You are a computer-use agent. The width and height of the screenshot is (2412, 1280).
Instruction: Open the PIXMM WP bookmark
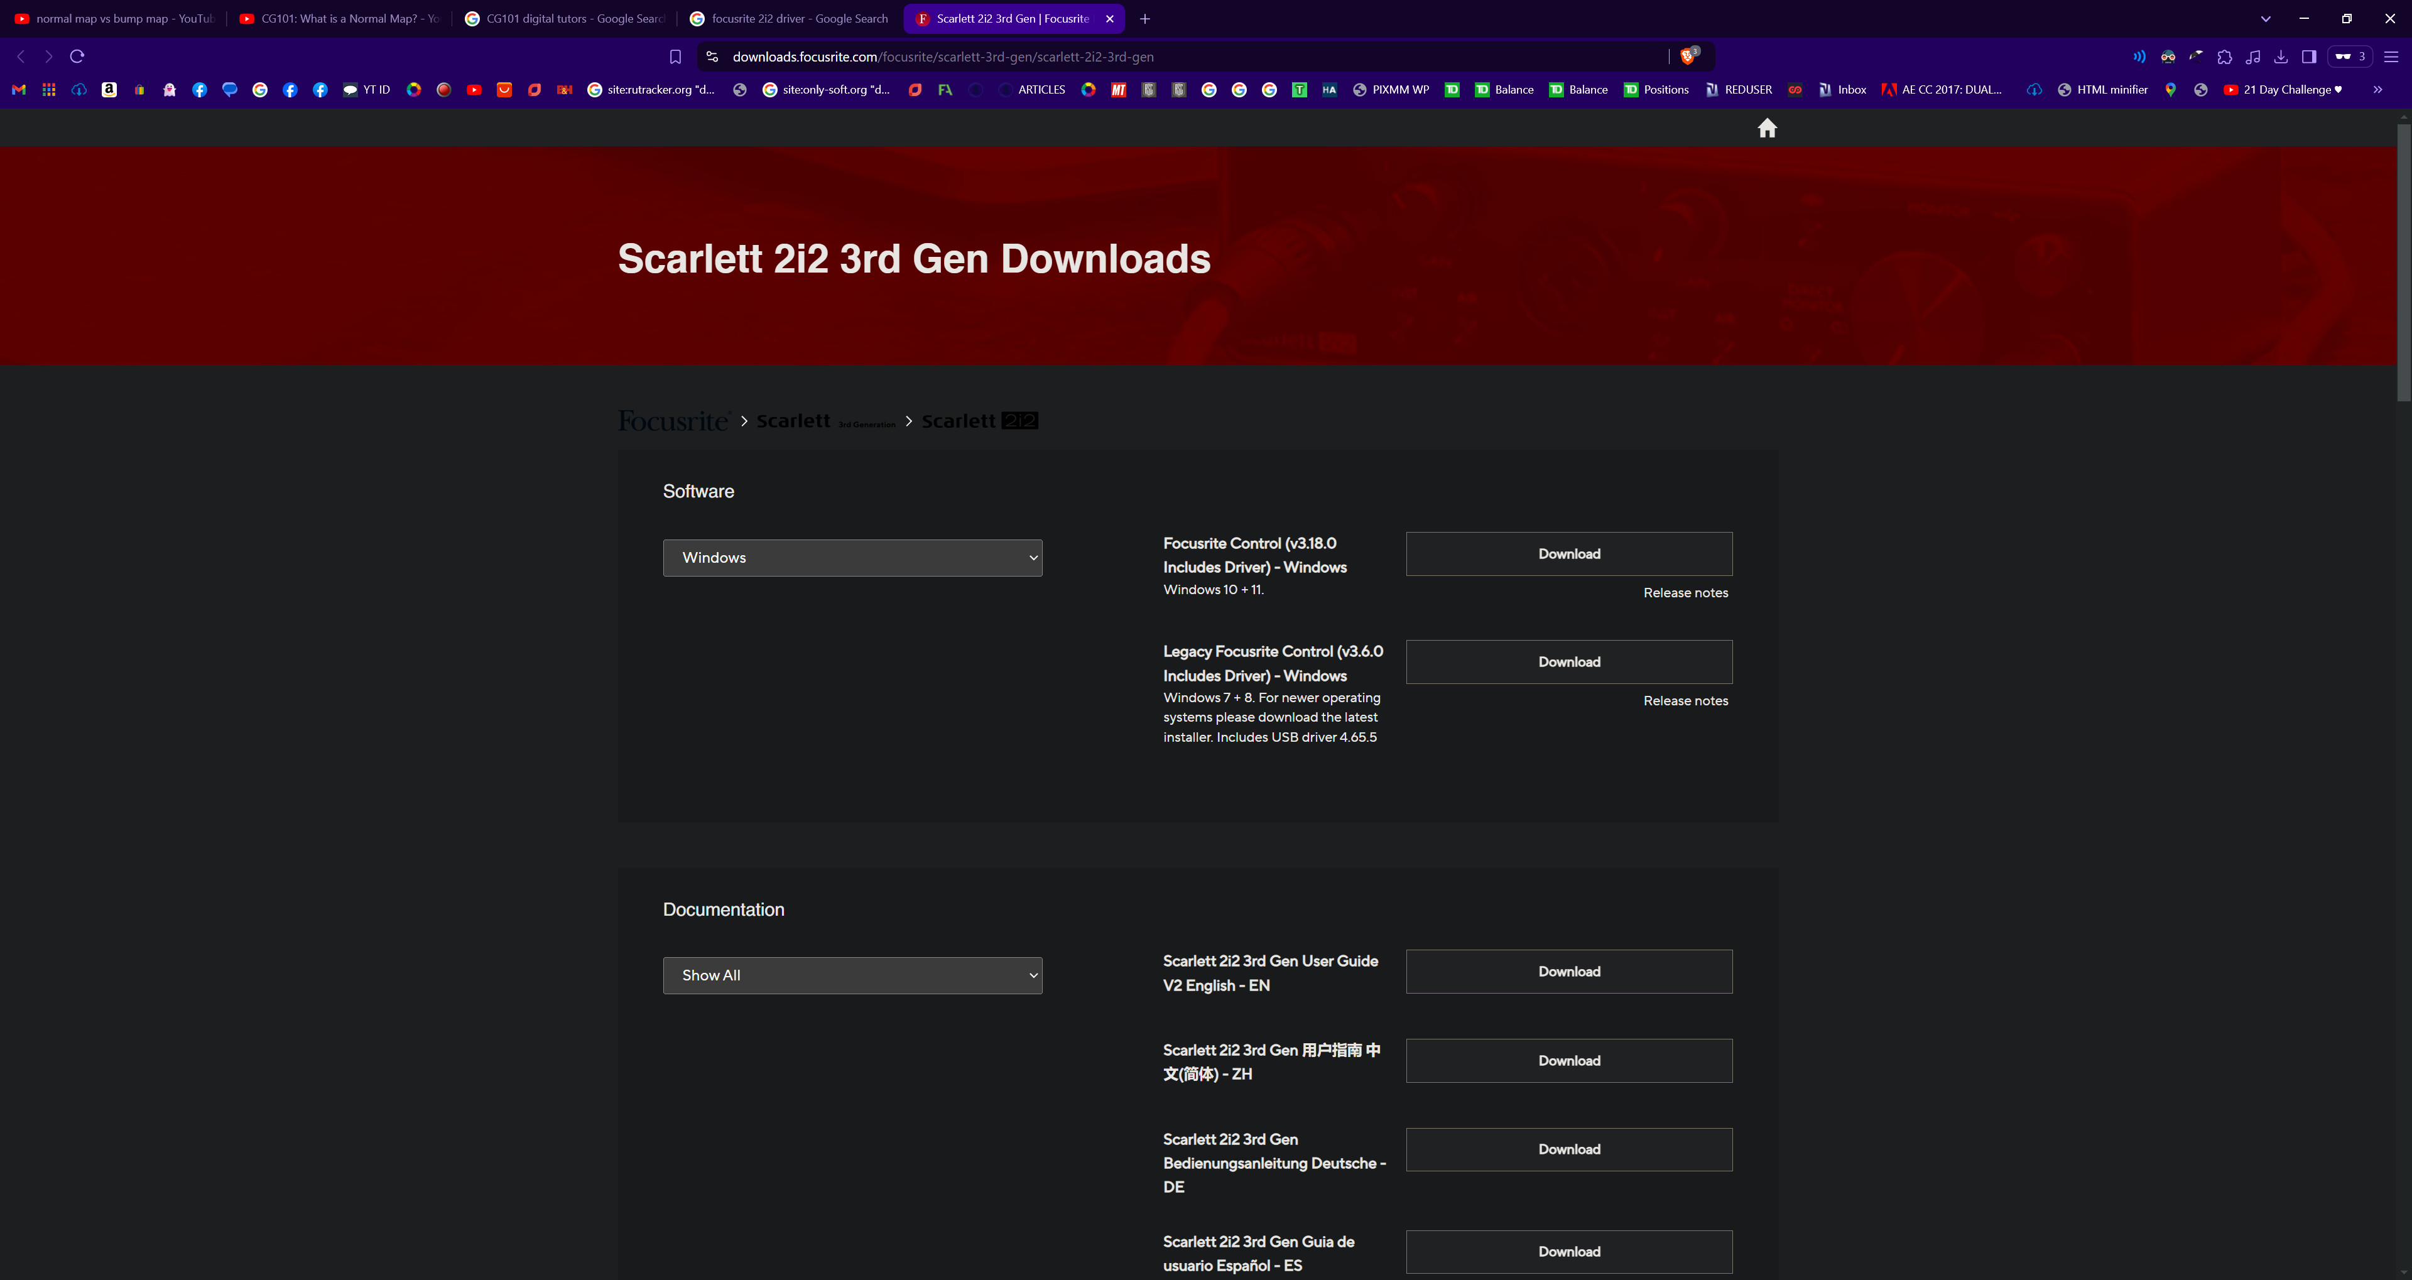coord(1391,90)
